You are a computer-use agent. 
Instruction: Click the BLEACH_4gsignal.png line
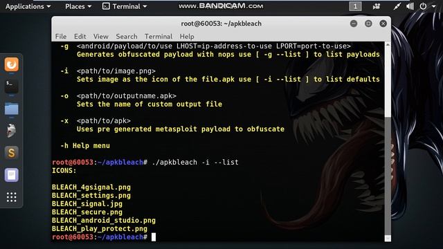pyautogui.click(x=91, y=187)
